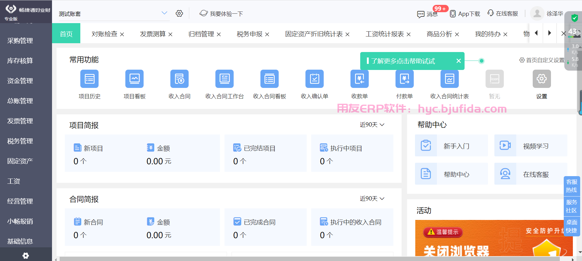The width and height of the screenshot is (582, 261).
Task: Open the 收入合同统计表 shortcut icon
Action: 450,79
